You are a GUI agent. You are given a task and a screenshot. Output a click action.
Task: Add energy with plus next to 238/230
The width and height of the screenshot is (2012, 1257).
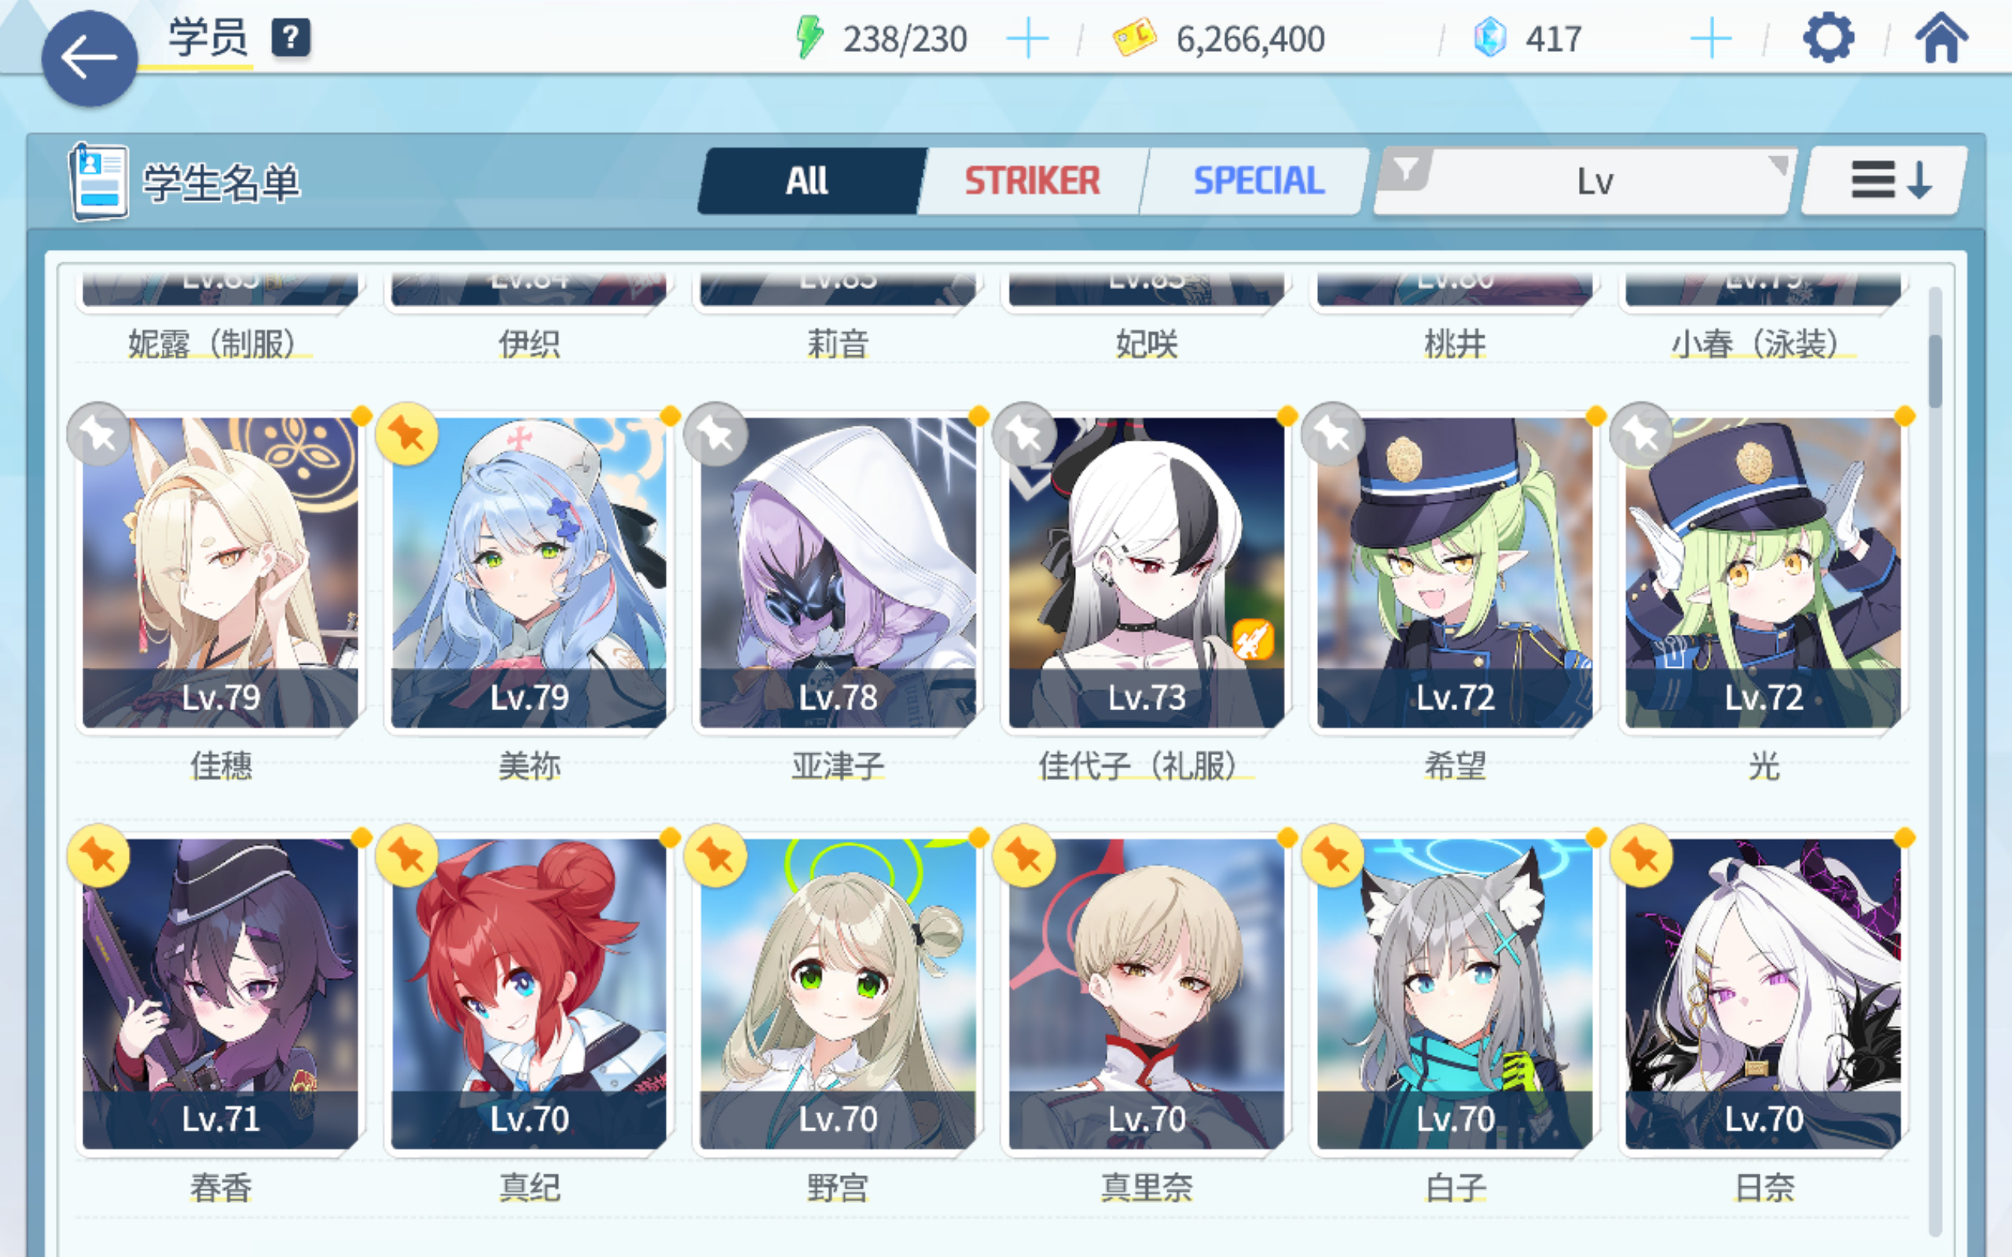tap(1026, 38)
